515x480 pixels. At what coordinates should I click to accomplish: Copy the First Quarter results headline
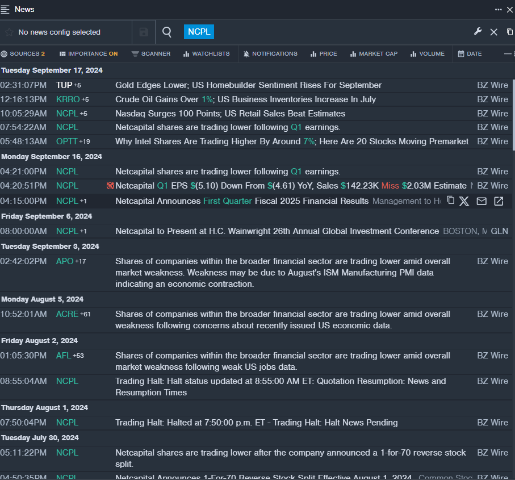(450, 201)
